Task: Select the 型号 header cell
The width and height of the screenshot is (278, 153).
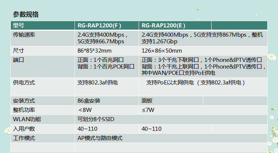Action: [19, 26]
